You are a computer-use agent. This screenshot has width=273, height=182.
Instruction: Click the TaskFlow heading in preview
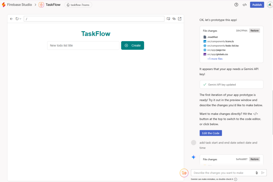pos(96,34)
